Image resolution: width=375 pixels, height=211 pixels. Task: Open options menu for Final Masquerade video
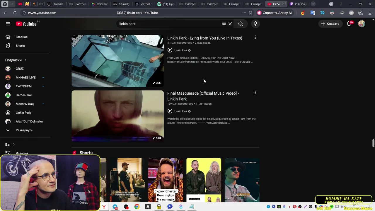coord(255,93)
